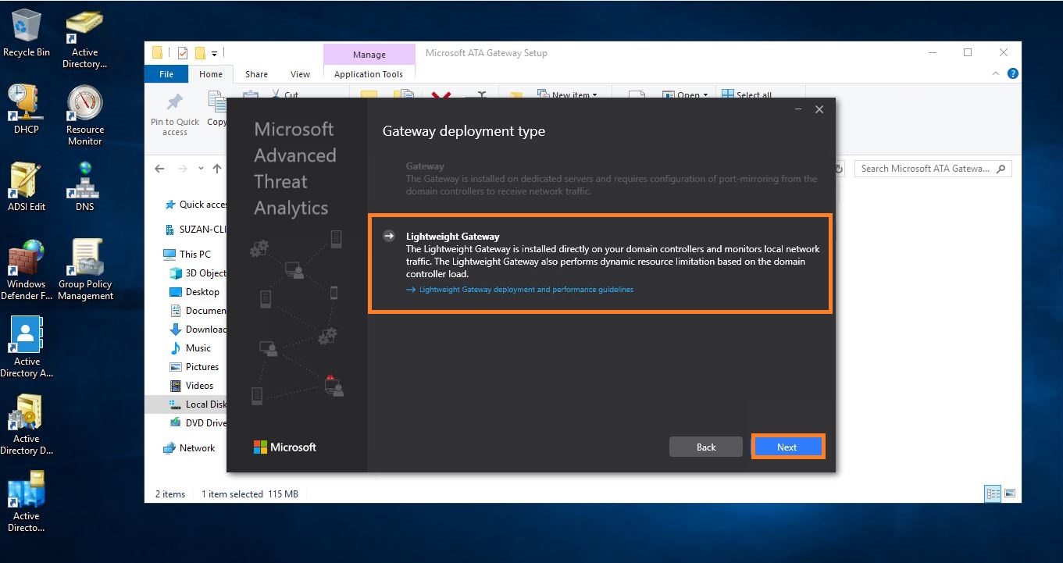The height and width of the screenshot is (563, 1063).
Task: Open Customize Quick Access Toolbar dropdown
Action: tap(215, 53)
